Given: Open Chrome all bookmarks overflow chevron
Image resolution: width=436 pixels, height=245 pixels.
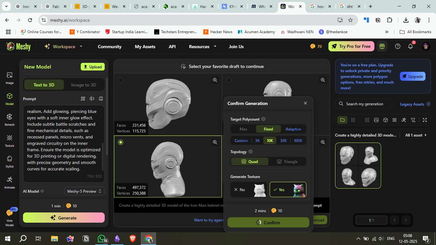Looking at the screenshot, I should [387, 32].
